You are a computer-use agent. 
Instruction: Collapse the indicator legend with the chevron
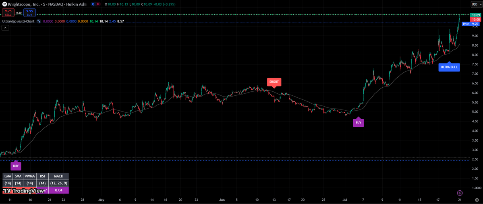pyautogui.click(x=5, y=28)
